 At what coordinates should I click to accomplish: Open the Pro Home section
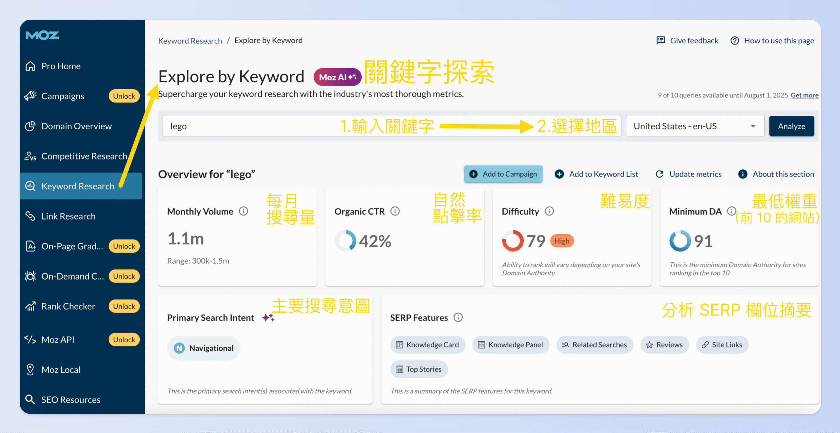click(x=61, y=66)
